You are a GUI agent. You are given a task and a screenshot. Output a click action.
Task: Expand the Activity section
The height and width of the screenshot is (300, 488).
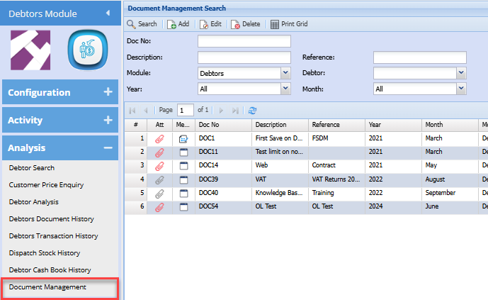pyautogui.click(x=108, y=121)
